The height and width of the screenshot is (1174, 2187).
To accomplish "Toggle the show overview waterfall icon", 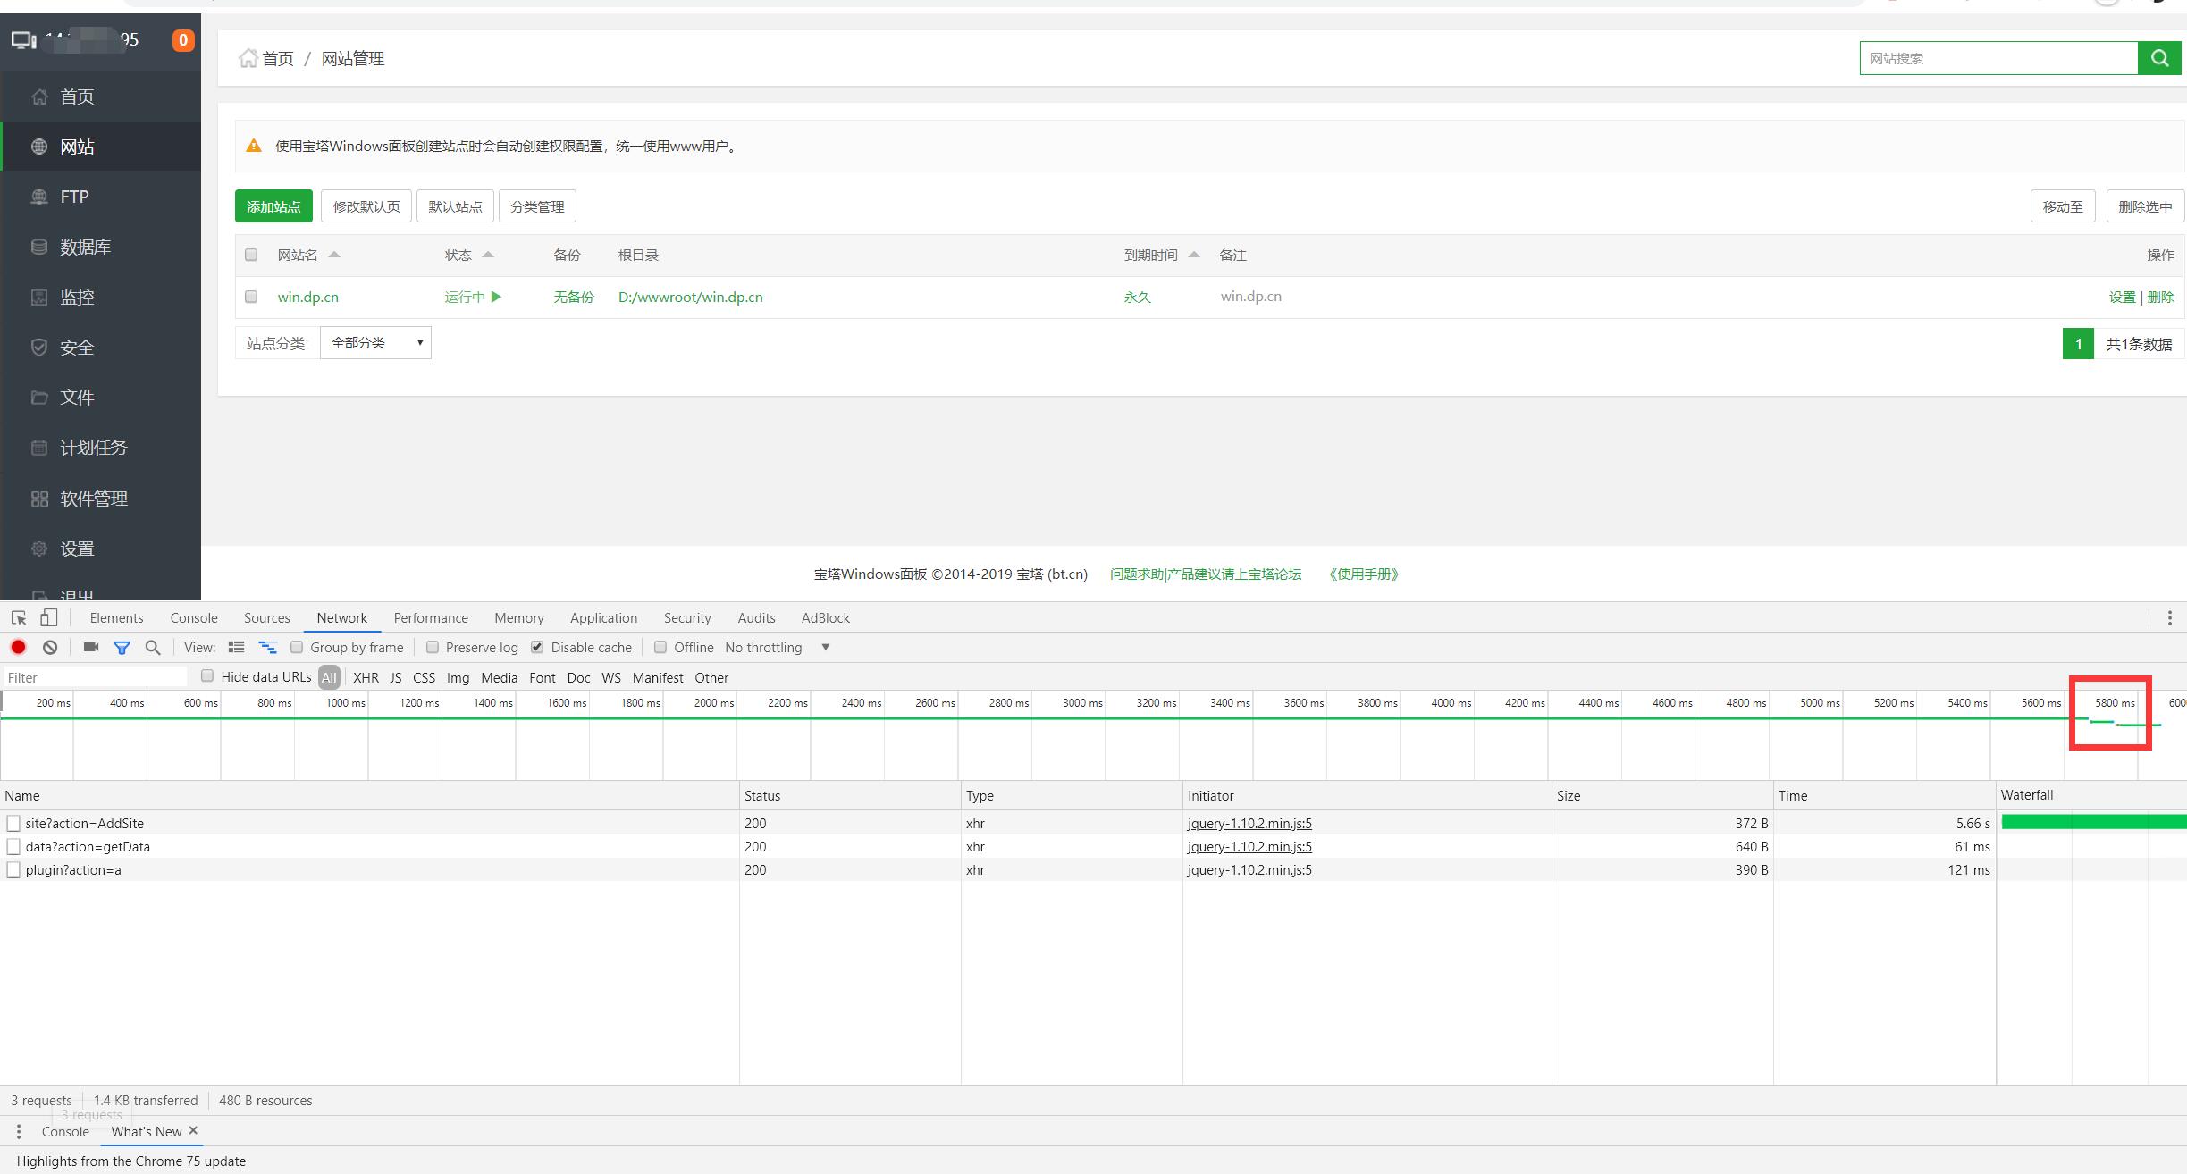I will (x=267, y=647).
